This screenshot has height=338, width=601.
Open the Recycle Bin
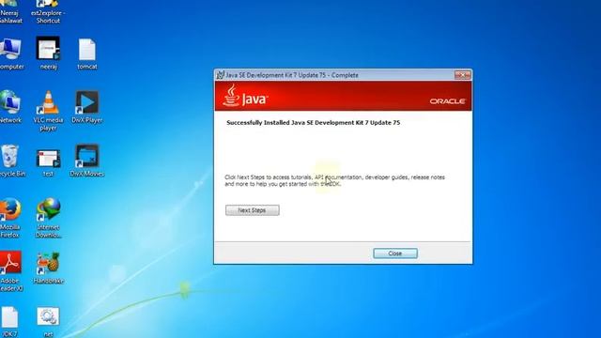coord(11,161)
